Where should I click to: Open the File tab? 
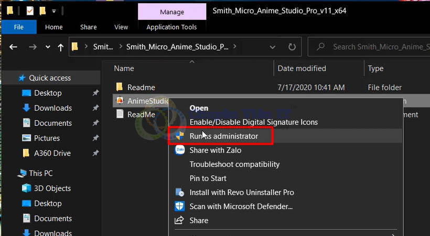point(18,27)
